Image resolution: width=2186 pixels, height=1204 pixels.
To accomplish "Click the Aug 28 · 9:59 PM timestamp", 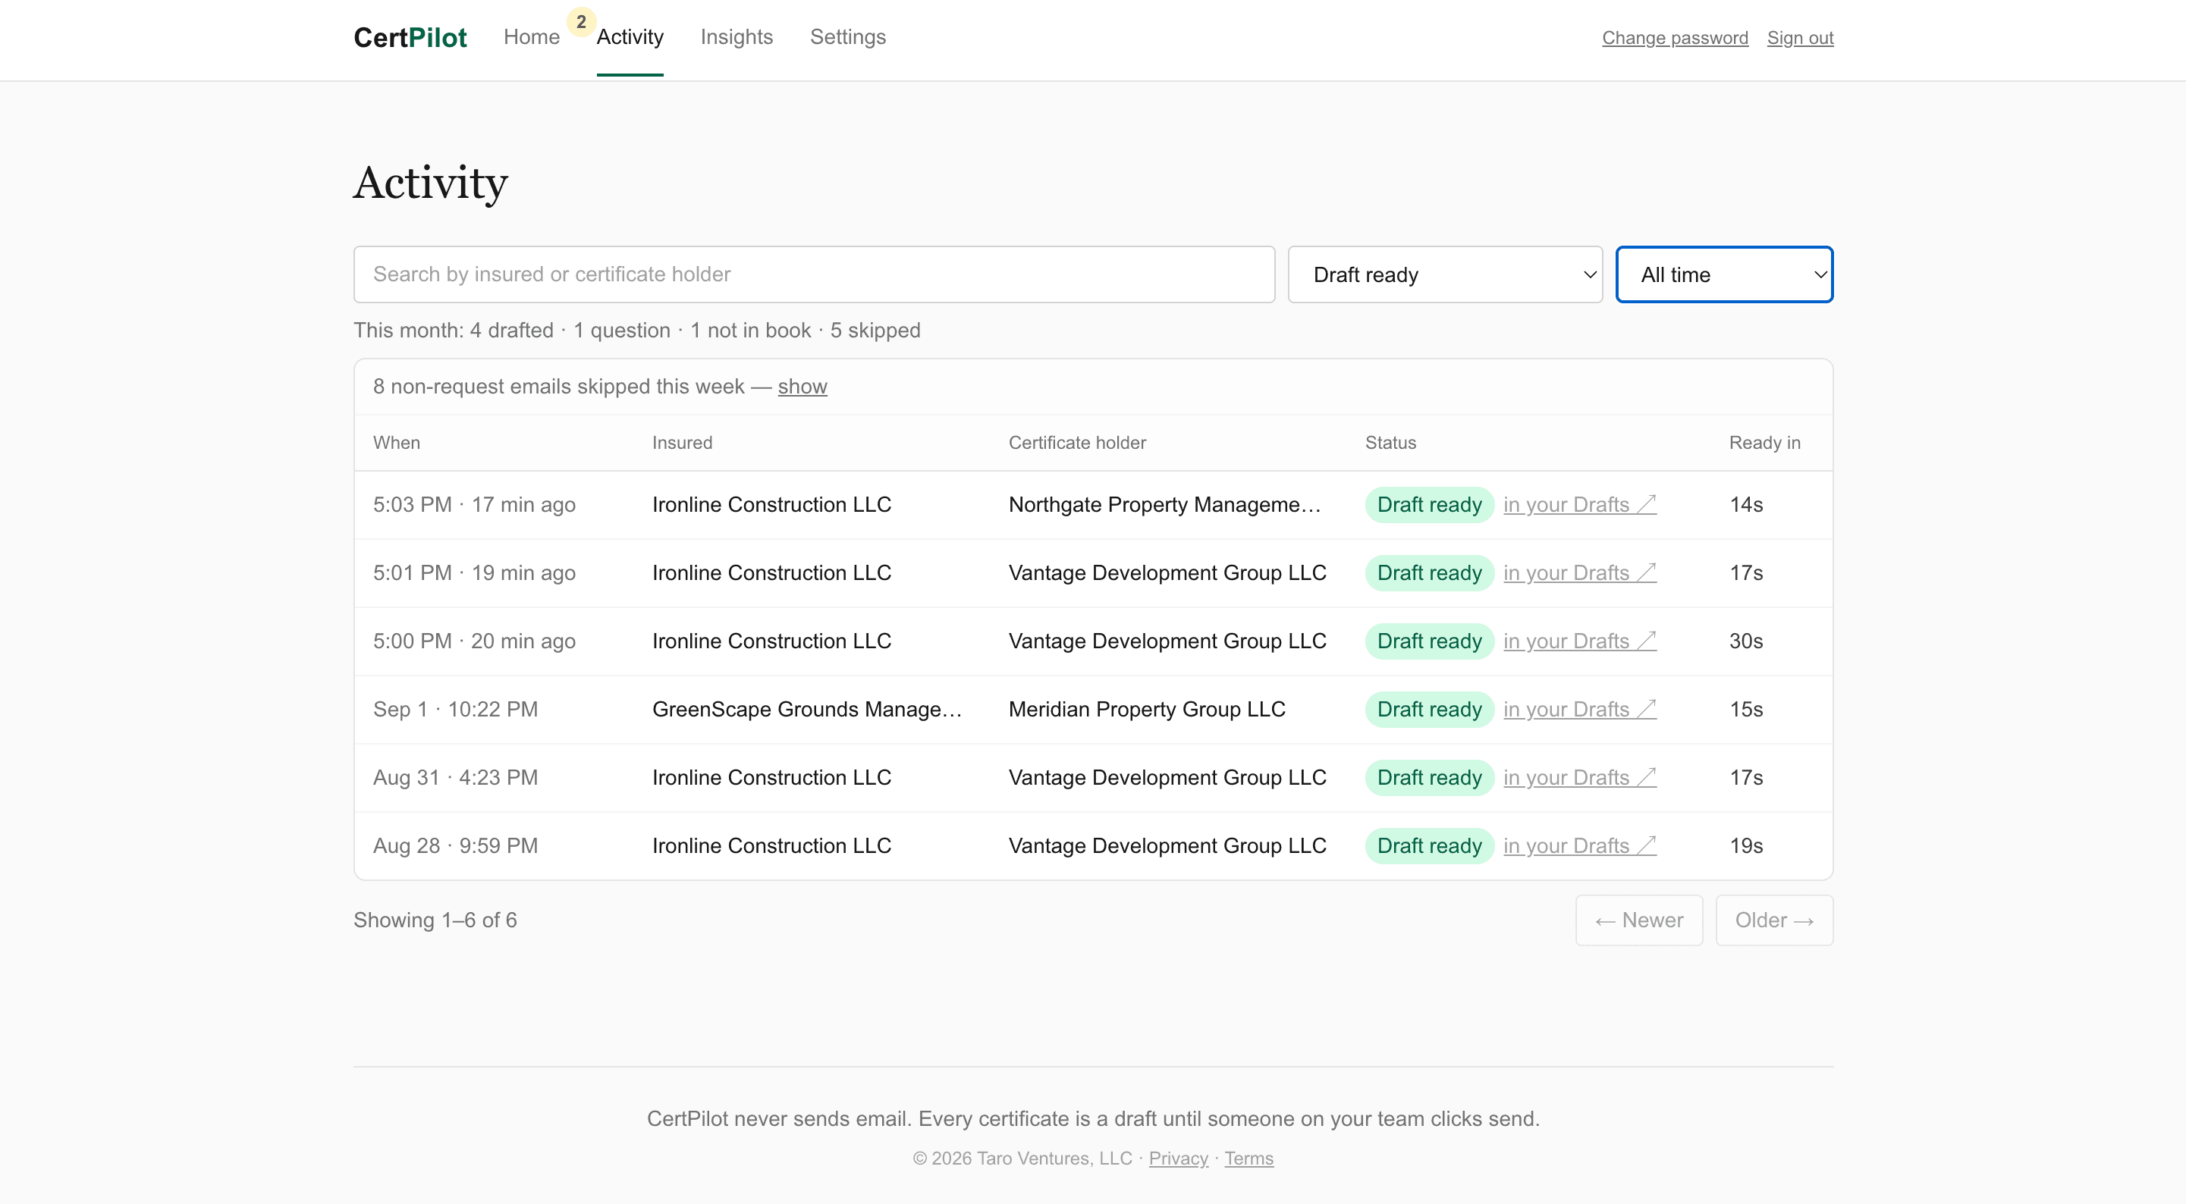I will [456, 846].
